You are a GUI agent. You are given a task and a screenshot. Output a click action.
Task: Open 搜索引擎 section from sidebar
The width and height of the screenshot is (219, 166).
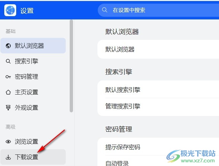(x=33, y=61)
